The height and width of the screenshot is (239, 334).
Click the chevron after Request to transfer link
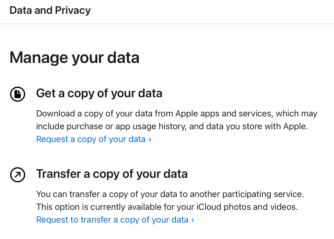tap(193, 220)
